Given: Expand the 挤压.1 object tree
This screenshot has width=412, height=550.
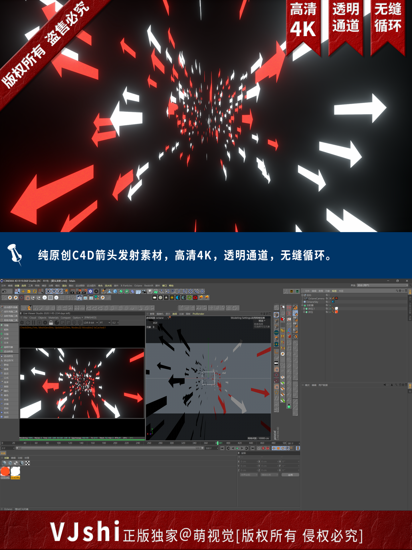Looking at the screenshot, I should click(304, 309).
